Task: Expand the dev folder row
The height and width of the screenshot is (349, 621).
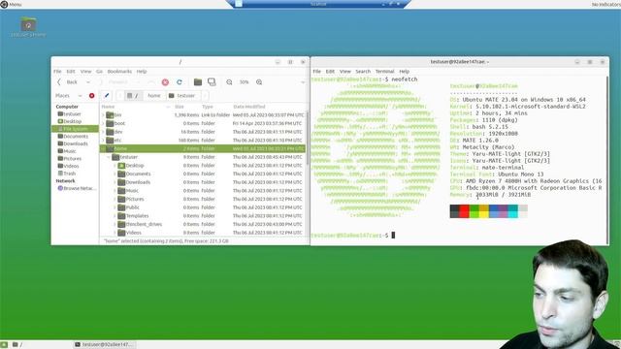Action: pos(103,132)
